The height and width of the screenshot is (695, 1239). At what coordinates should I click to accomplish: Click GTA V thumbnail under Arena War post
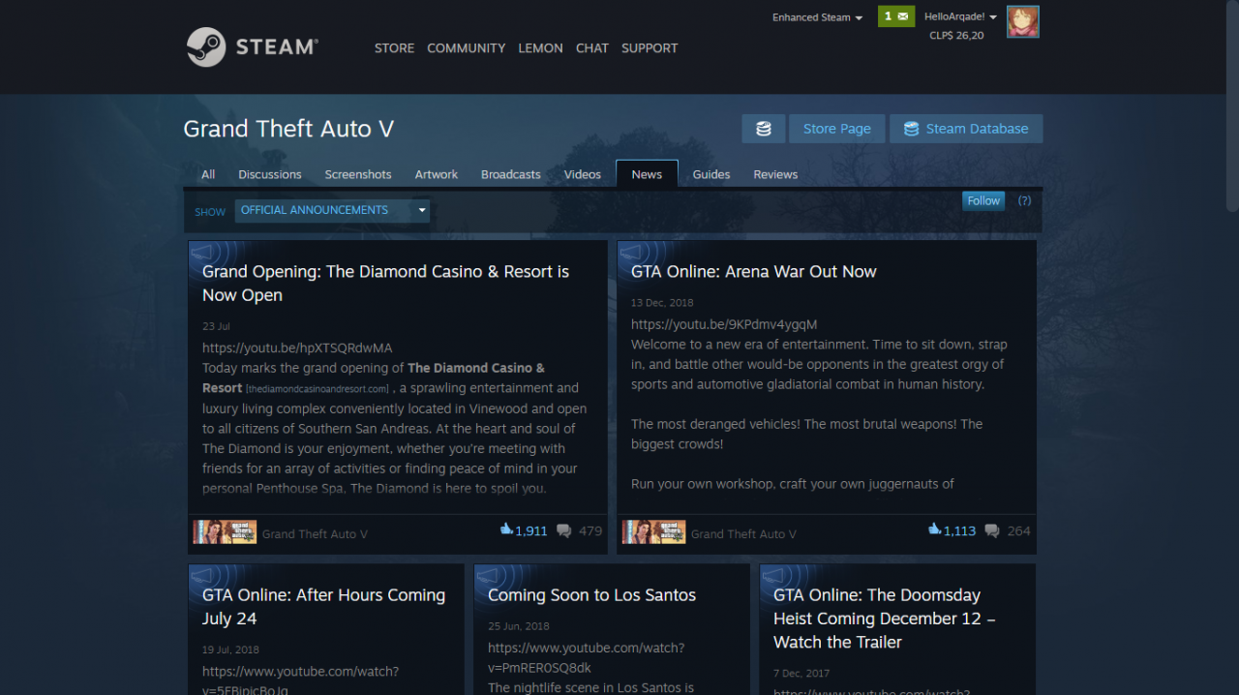point(653,532)
